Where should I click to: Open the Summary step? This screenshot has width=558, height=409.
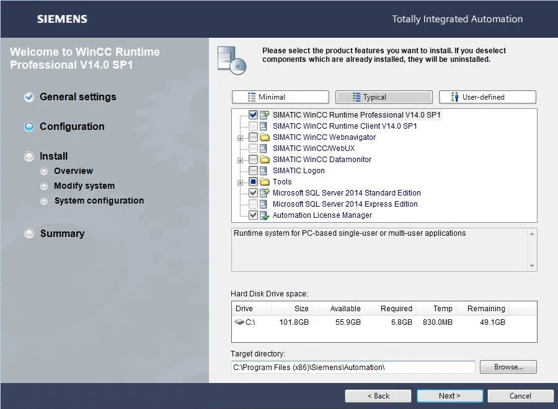coord(62,234)
